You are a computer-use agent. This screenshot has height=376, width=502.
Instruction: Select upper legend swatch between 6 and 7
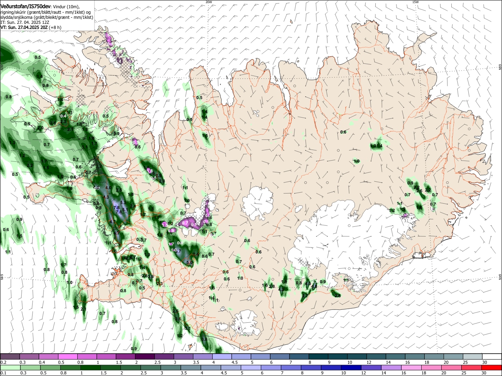click(280, 356)
